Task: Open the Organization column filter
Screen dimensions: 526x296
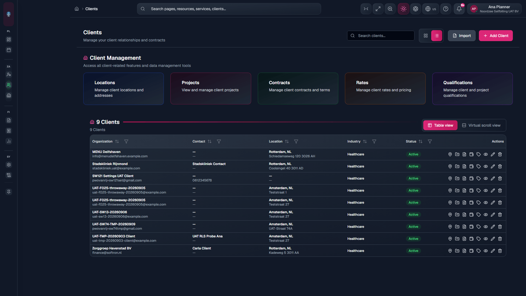Action: tap(126, 141)
